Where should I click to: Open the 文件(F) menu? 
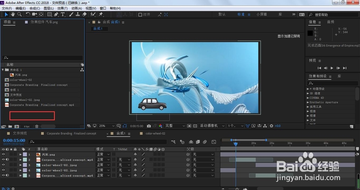click(x=6, y=8)
